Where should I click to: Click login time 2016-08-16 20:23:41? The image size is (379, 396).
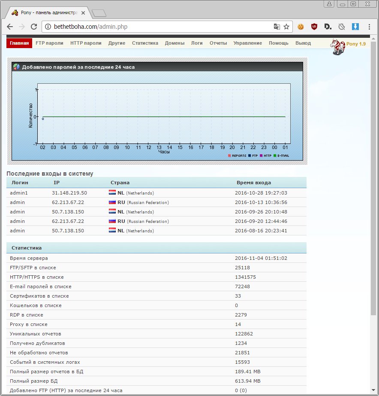[261, 231]
